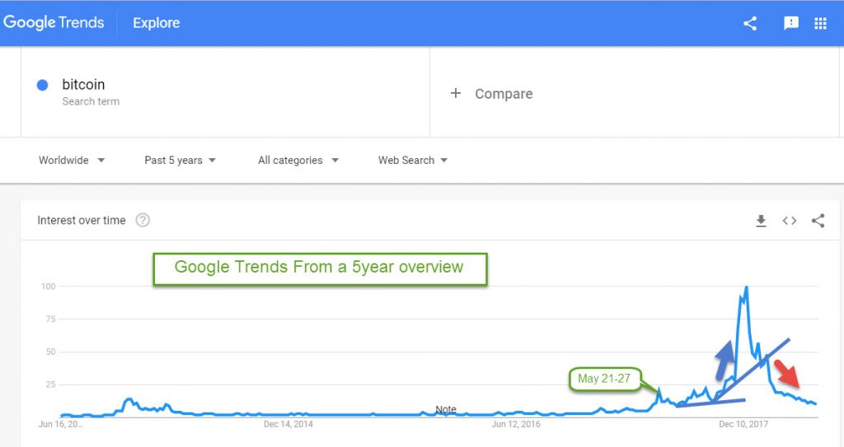Go to the Explore section
The image size is (844, 447).
click(x=156, y=23)
